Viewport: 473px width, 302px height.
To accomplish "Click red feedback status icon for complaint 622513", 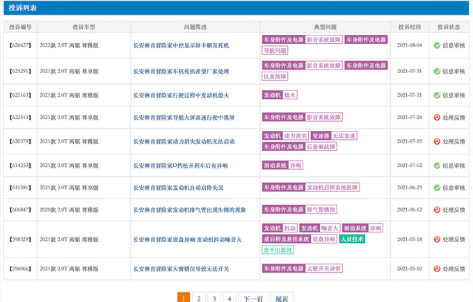I will click(x=437, y=118).
